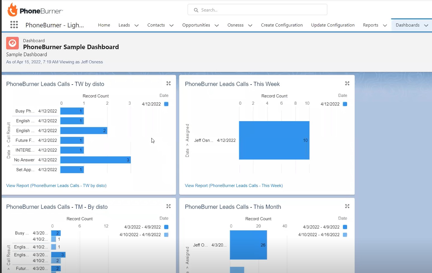
Task: Expand the Reports tab dropdown arrow
Action: click(x=385, y=25)
